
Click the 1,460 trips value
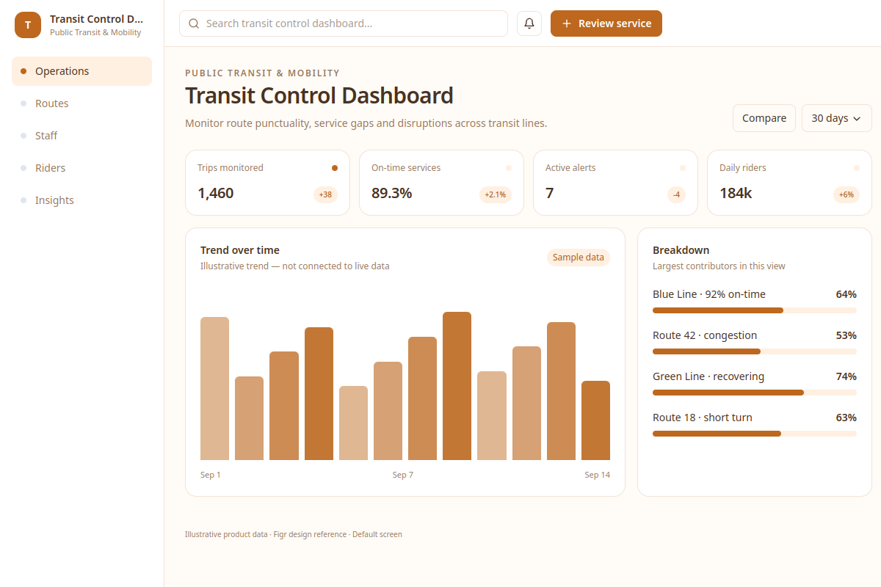(216, 194)
